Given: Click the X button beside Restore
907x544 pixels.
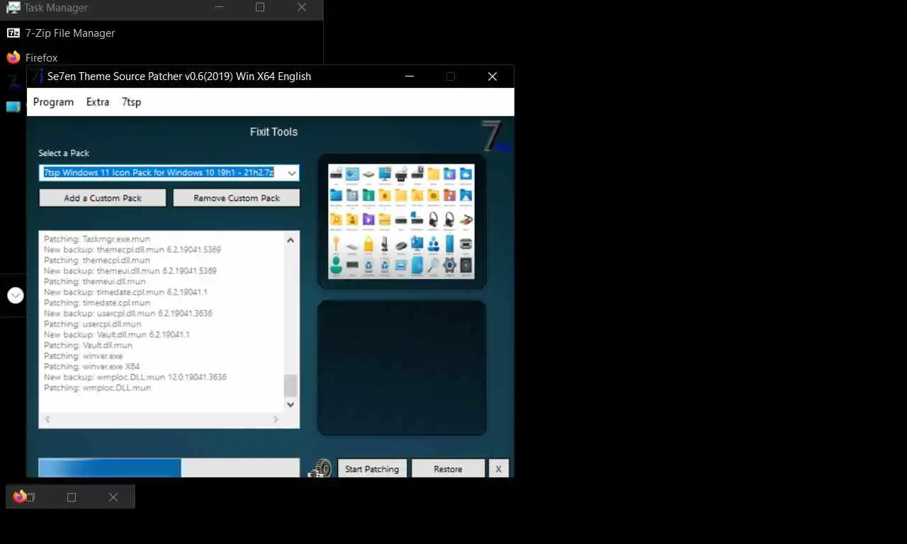Looking at the screenshot, I should click(x=498, y=469).
